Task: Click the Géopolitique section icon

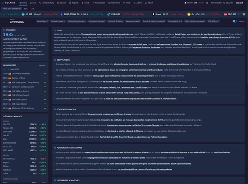Action: [x=55, y=60]
